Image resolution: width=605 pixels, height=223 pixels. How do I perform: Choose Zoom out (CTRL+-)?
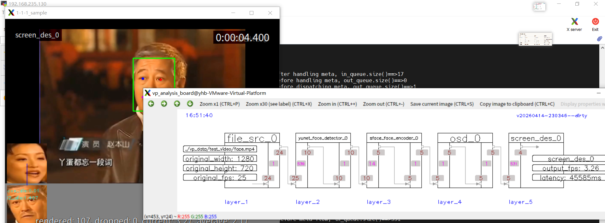tap(383, 104)
